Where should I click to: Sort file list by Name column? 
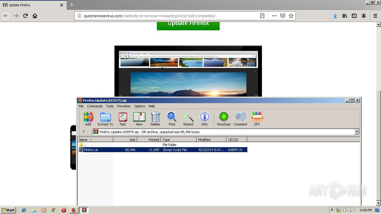click(96, 139)
